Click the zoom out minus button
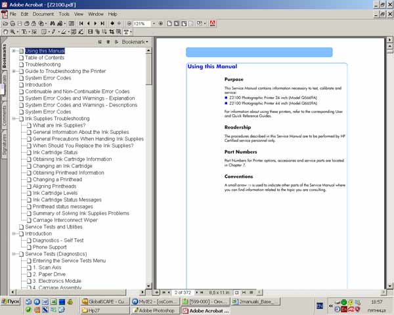The height and width of the screenshot is (315, 394). pos(129,24)
